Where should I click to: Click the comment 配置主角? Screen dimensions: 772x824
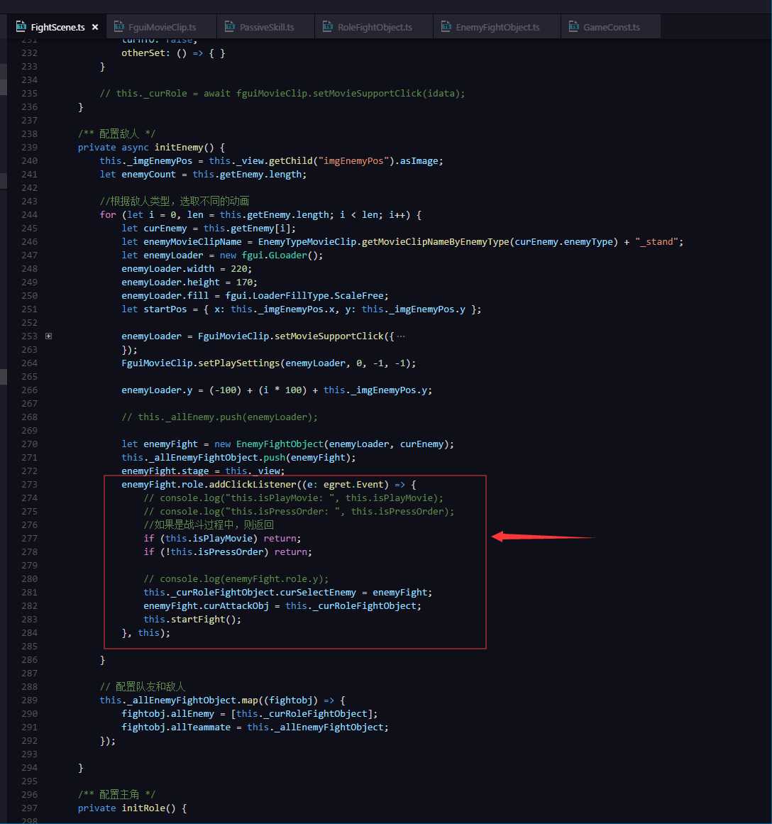pyautogui.click(x=116, y=794)
